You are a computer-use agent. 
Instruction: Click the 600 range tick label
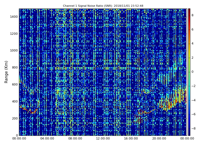coord(15,84)
